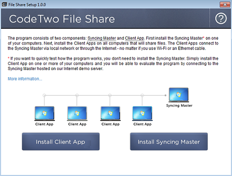This screenshot has width=232, height=176.
Task: Click the File Share Setup 1.0.0 title text
Action: 27,5
